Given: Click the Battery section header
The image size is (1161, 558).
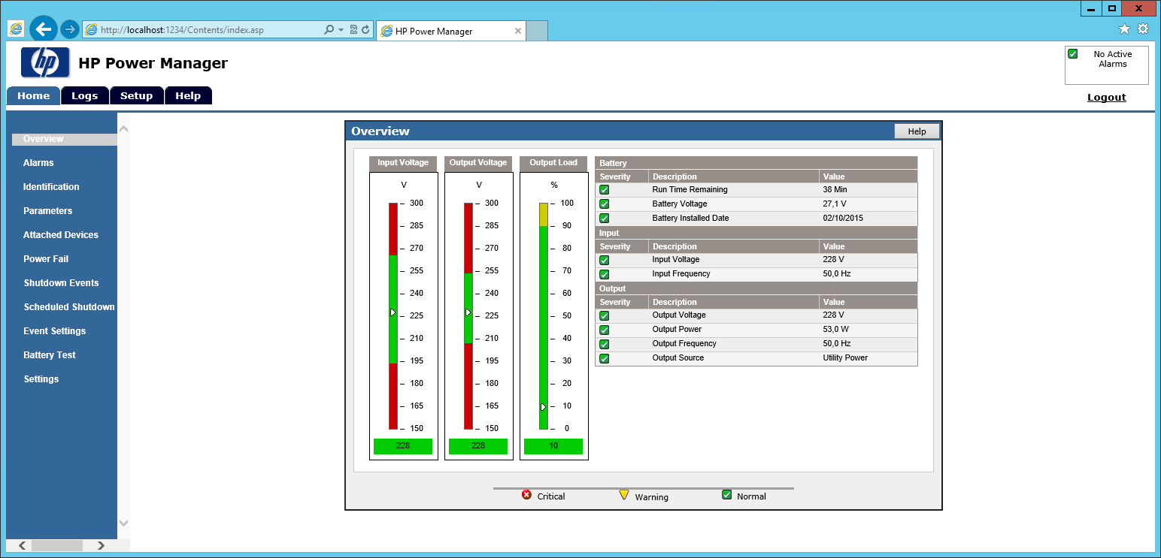Looking at the screenshot, I should pos(756,163).
